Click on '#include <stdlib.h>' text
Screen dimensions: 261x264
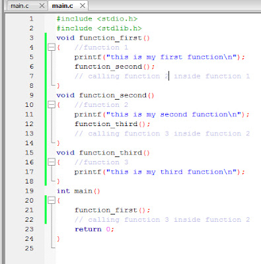pos(99,28)
